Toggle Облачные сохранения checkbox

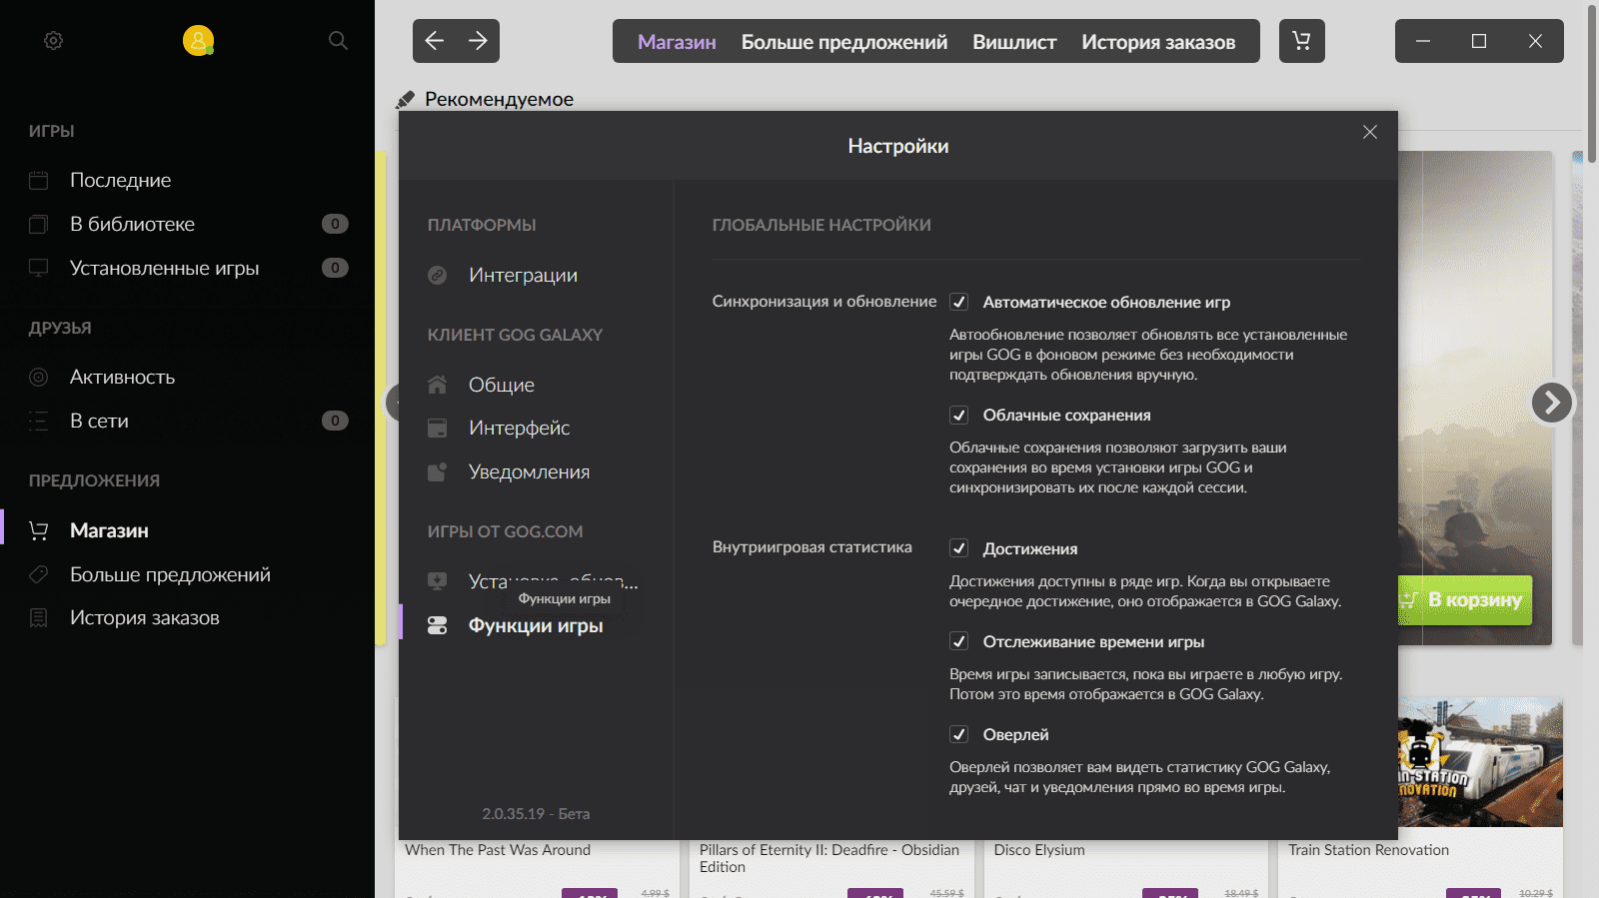959,415
